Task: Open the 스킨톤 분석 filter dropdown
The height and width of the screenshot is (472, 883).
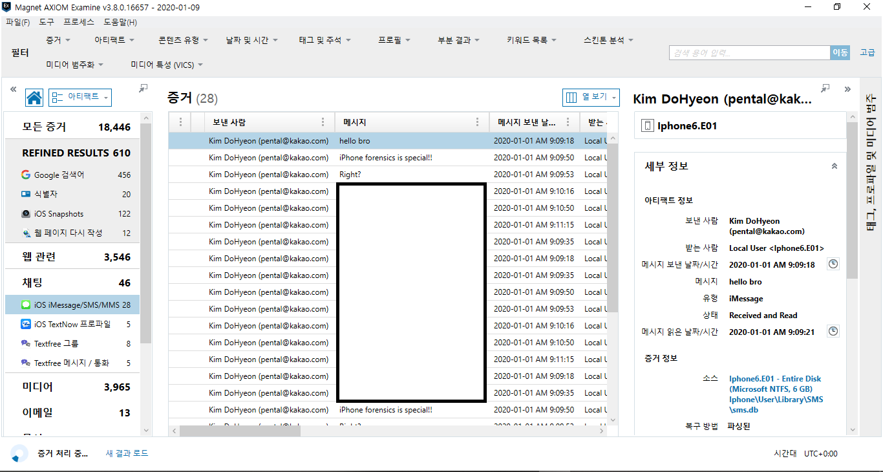Action: click(609, 40)
